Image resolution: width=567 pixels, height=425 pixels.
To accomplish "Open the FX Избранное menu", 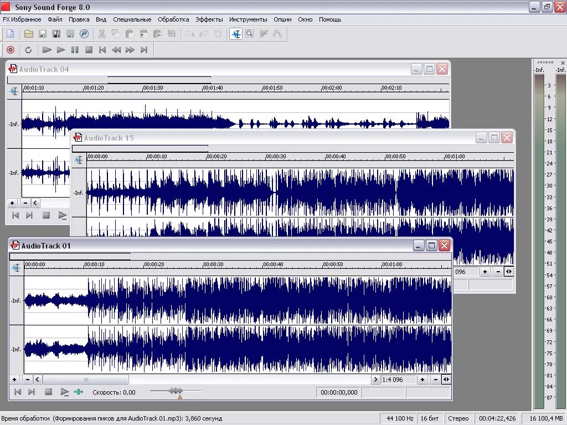I will point(22,19).
